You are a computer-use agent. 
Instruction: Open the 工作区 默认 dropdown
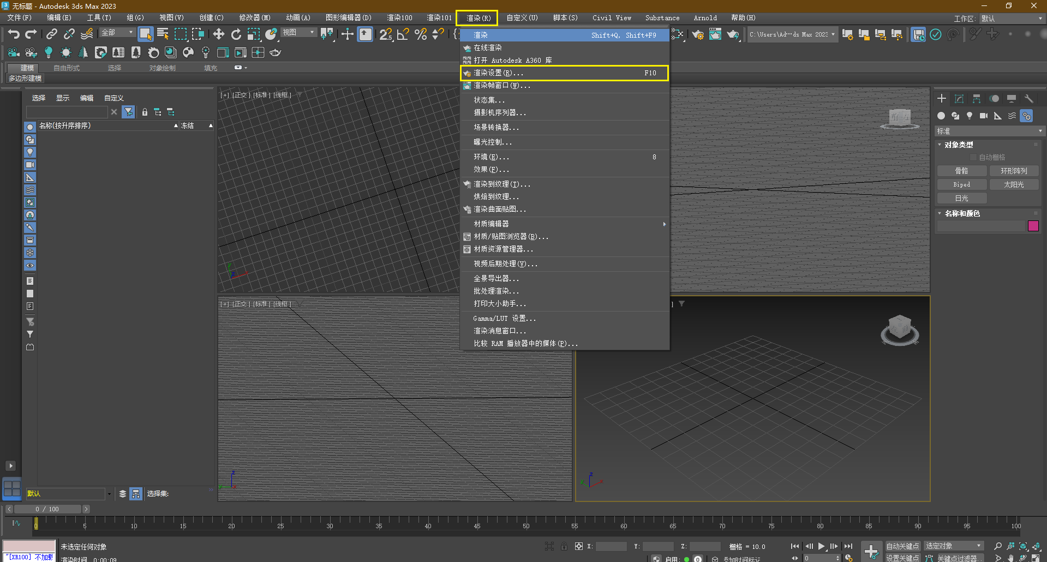click(1012, 19)
